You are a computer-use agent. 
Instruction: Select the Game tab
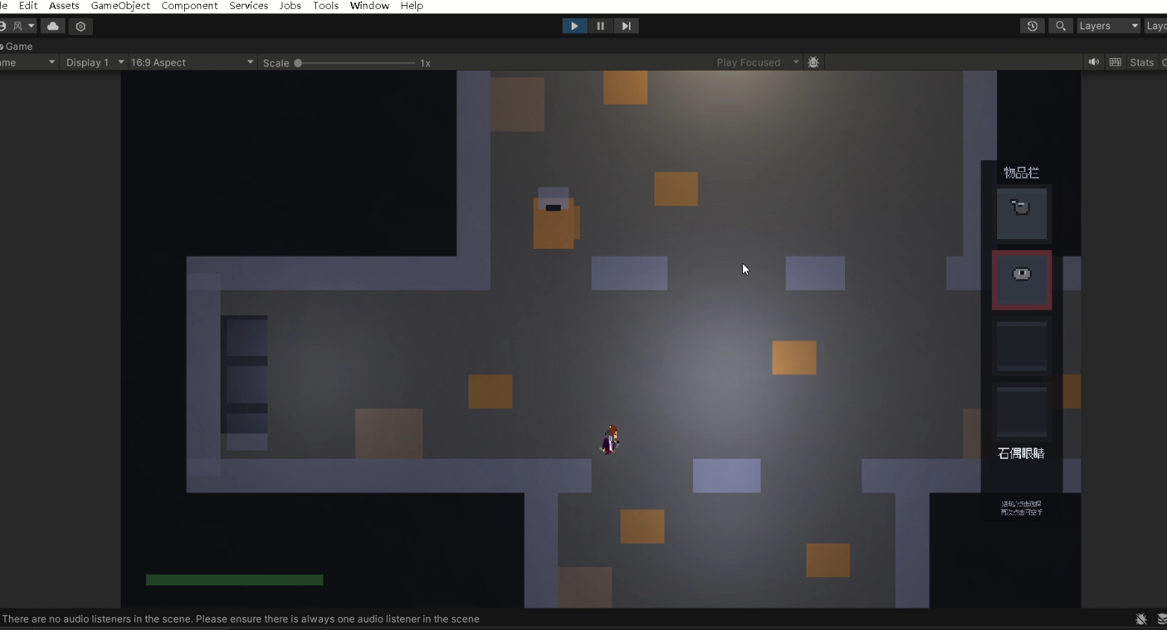click(18, 46)
